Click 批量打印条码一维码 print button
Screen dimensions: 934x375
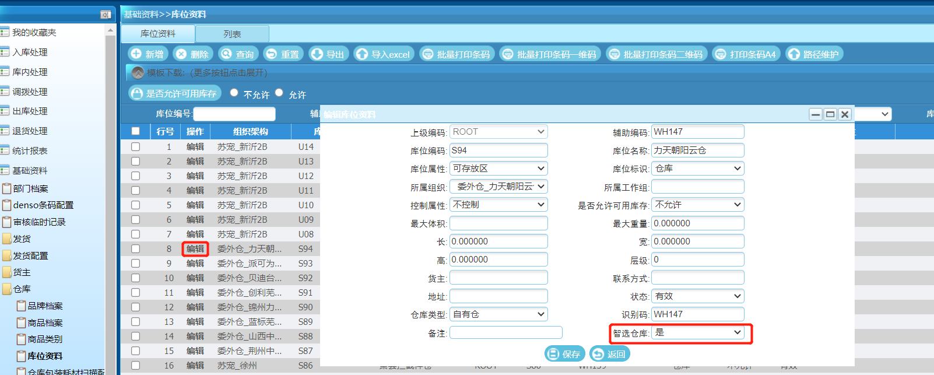coord(550,54)
